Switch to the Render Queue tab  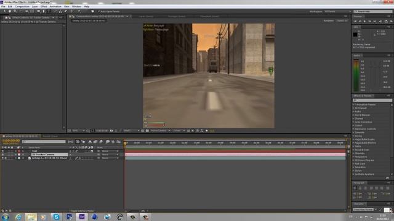[x=50, y=136]
